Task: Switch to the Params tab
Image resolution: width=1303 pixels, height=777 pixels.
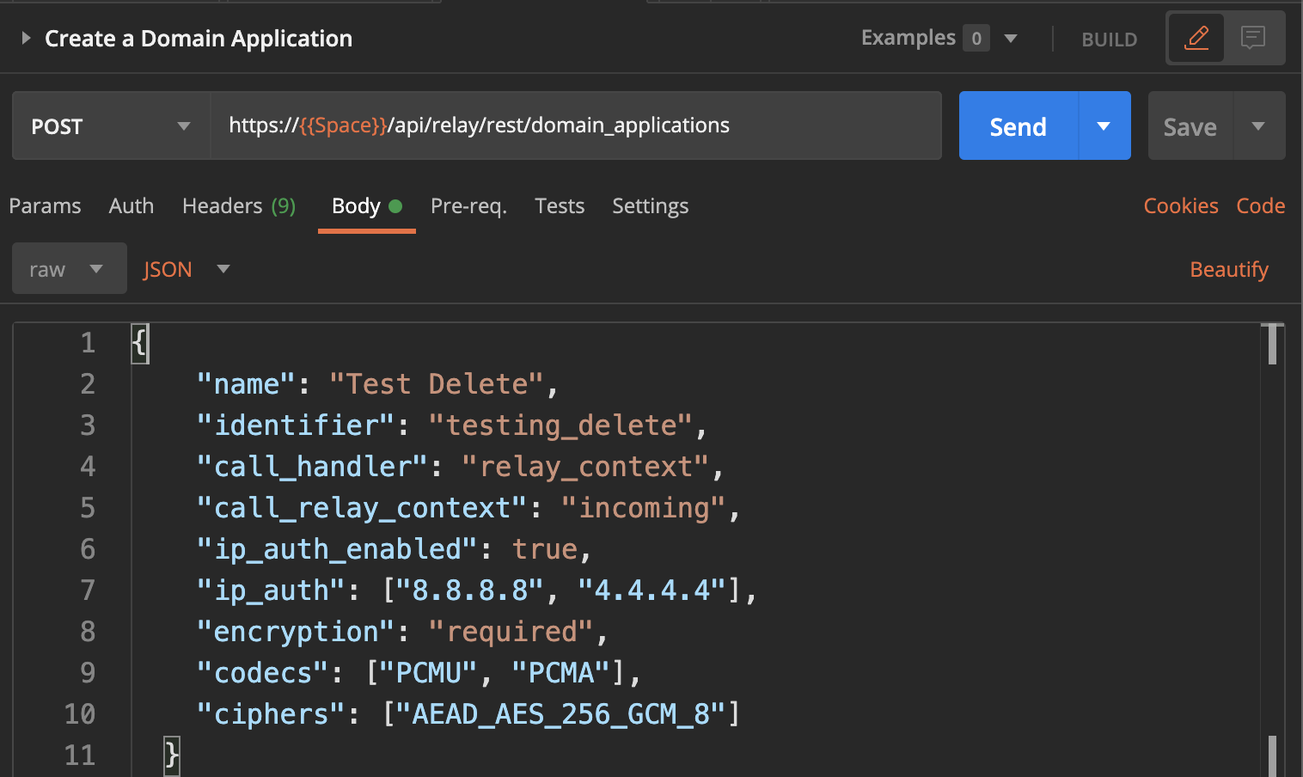Action: click(45, 206)
